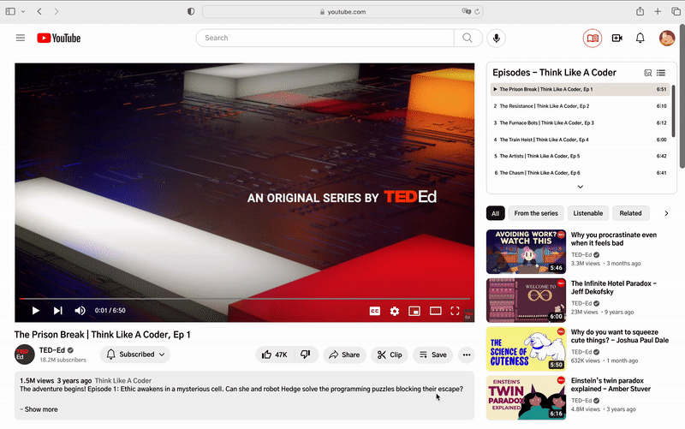Viewport: 685px width, 429px height.
Task: Select the Listenable filter chip
Action: pyautogui.click(x=588, y=213)
